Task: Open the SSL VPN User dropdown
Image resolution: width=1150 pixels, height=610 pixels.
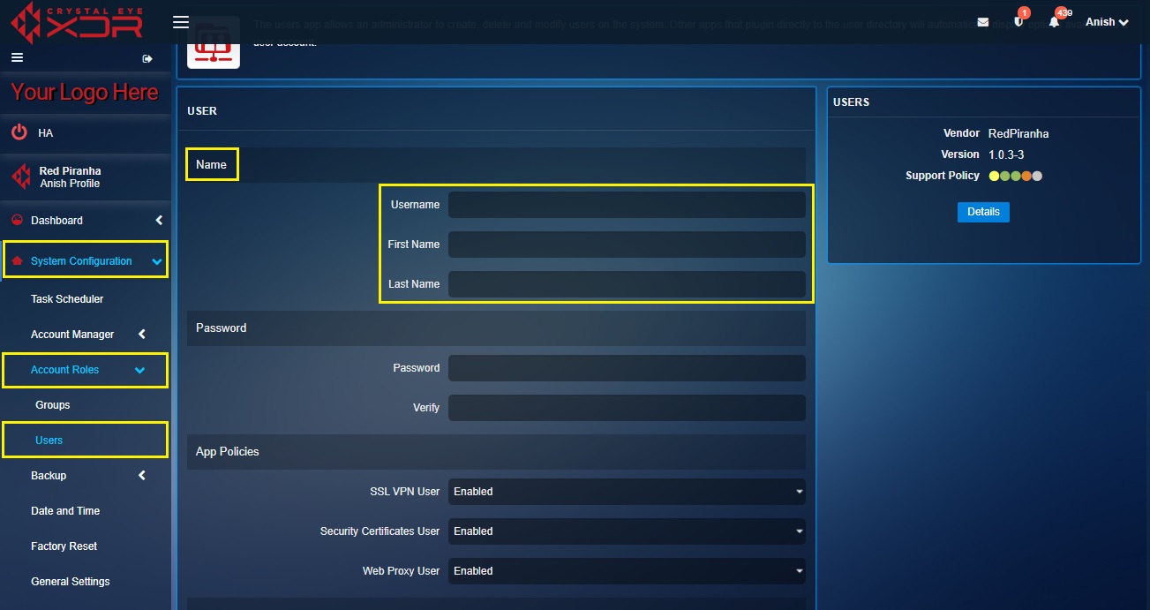Action: click(627, 492)
